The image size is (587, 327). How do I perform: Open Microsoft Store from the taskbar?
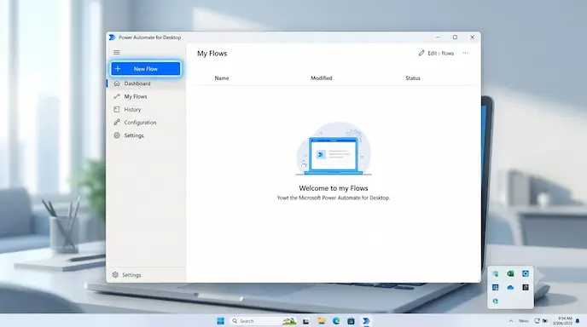coord(351,321)
